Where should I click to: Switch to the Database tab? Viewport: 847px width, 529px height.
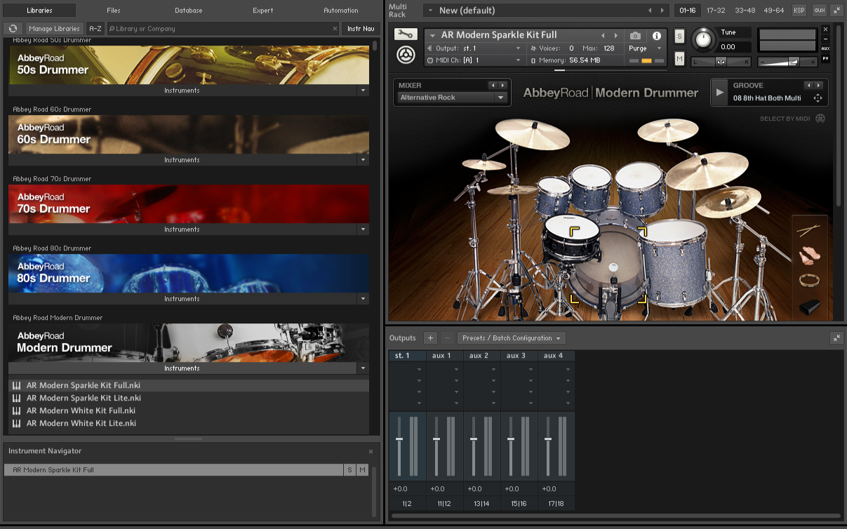pos(189,11)
